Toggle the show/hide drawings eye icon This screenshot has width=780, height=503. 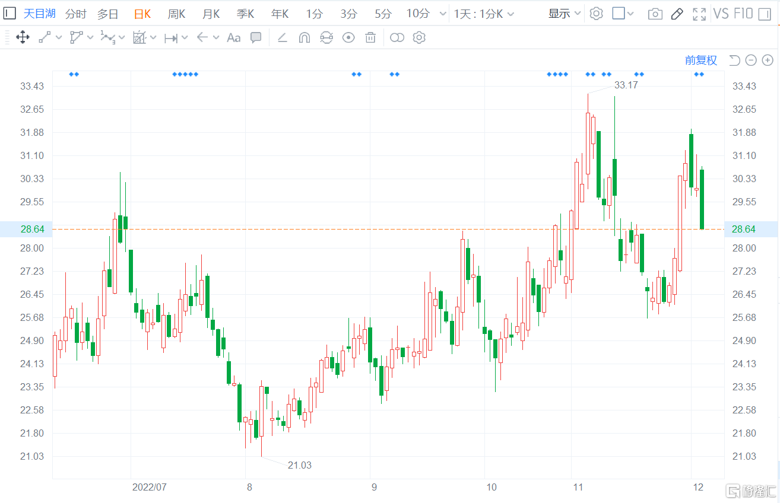[x=348, y=38]
